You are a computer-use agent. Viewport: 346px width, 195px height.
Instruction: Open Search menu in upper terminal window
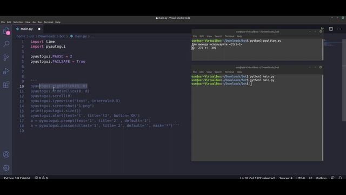(218, 36)
